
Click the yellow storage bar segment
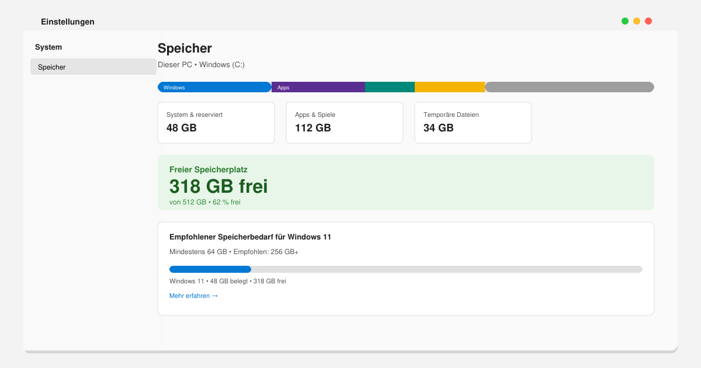coord(450,87)
